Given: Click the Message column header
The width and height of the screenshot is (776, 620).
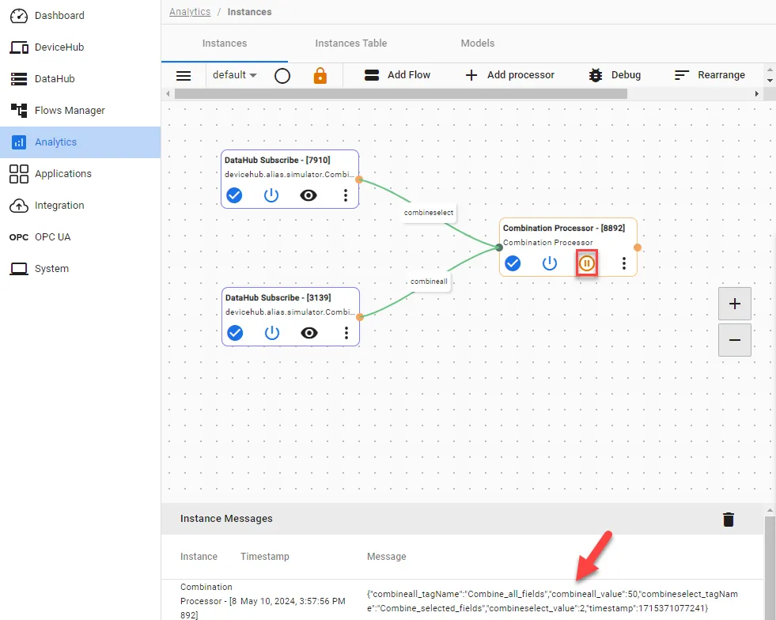Looking at the screenshot, I should [387, 557].
